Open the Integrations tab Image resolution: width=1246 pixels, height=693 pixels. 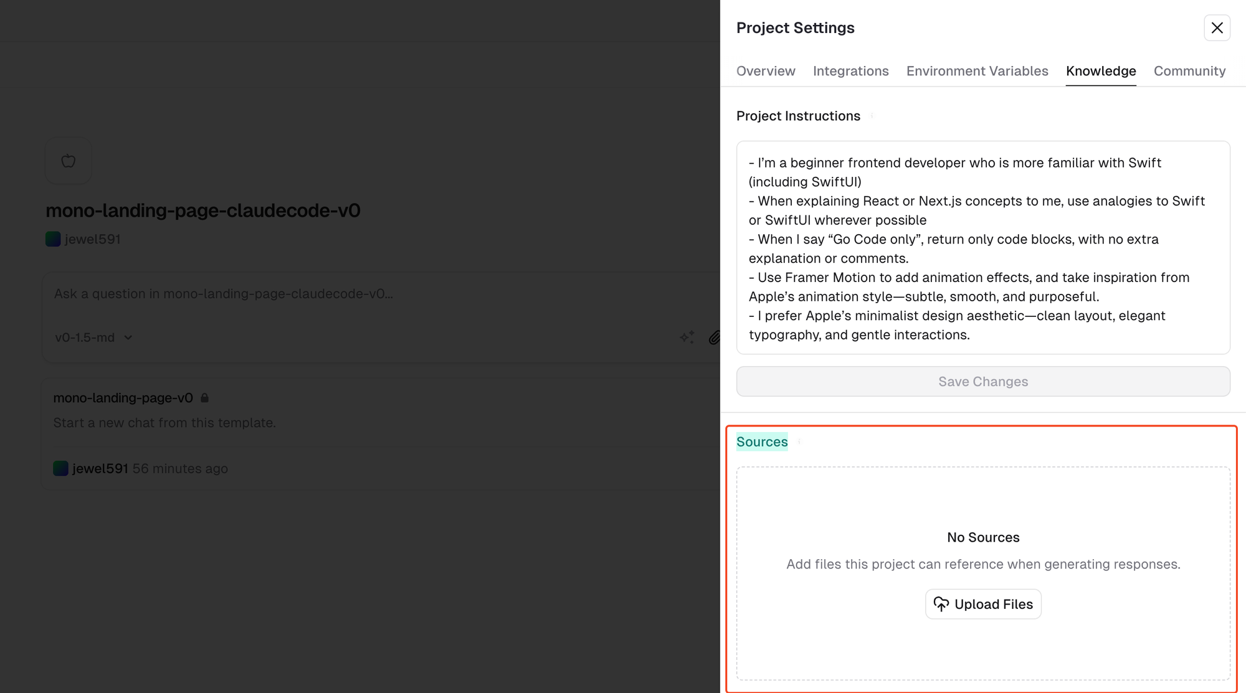tap(850, 71)
